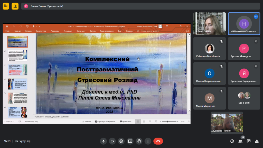Open more options three-dot menu
The height and width of the screenshot is (148, 263).
(x=148, y=141)
